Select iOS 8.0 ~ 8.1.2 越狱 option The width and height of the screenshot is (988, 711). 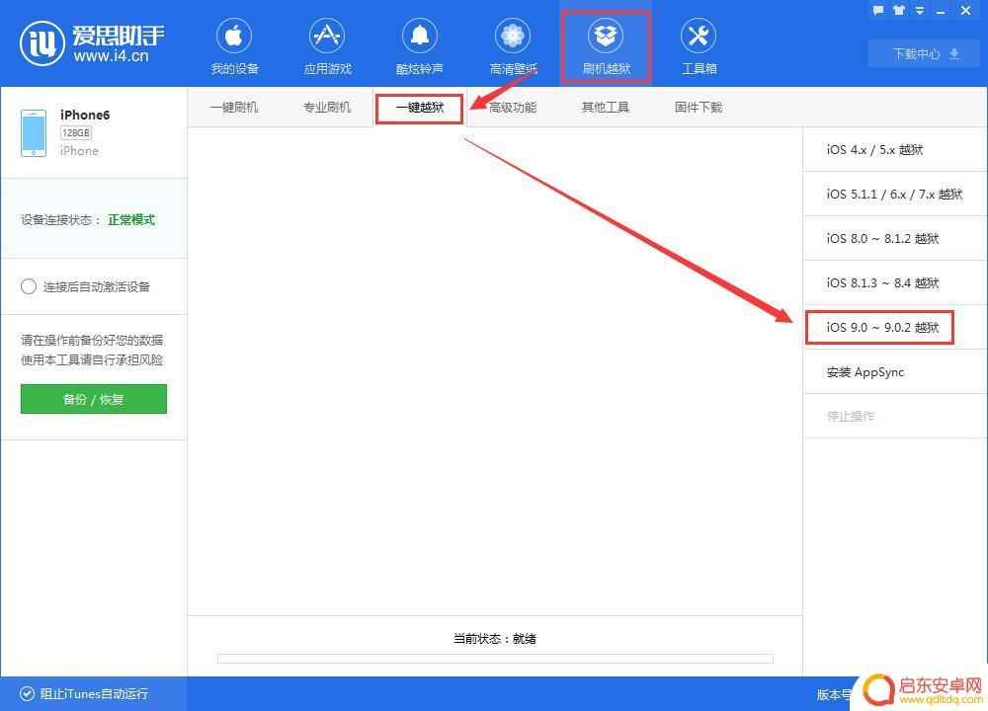point(895,239)
